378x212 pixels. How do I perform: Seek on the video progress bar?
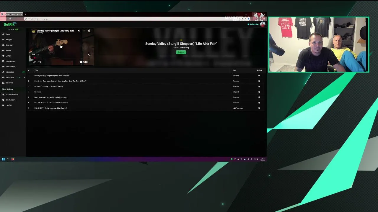tap(61, 58)
